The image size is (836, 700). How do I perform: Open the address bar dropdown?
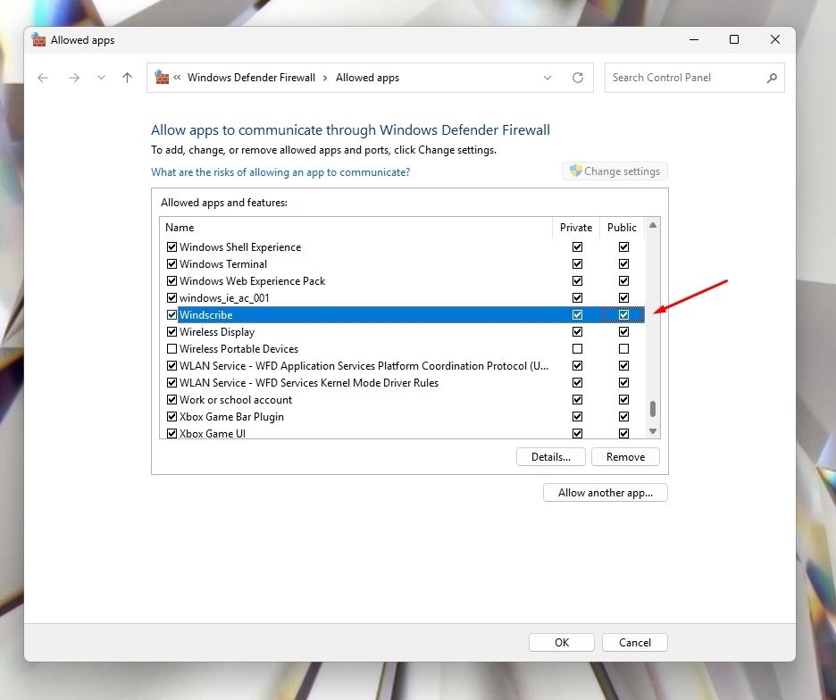tap(548, 78)
